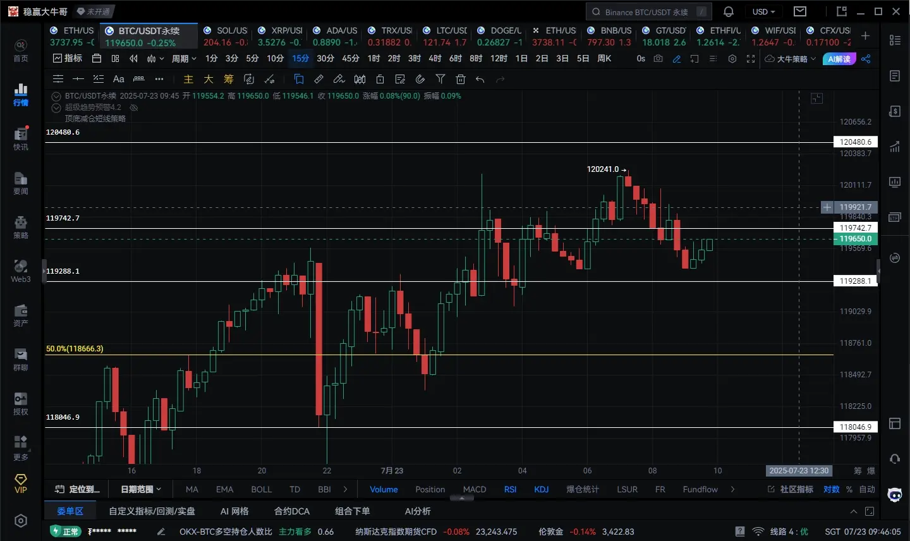Open the 快讯 news flash sidebar section
The width and height of the screenshot is (910, 541).
pos(21,138)
